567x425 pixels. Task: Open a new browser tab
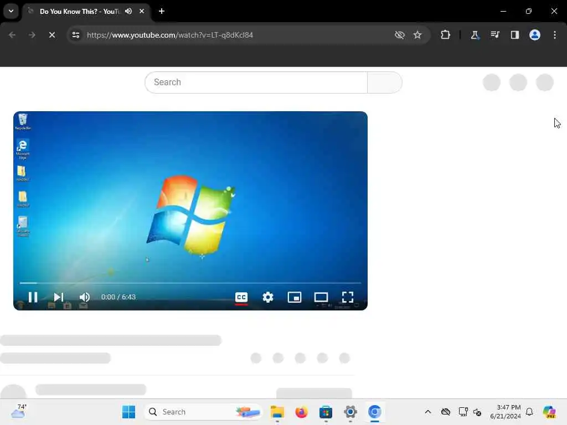(x=162, y=11)
